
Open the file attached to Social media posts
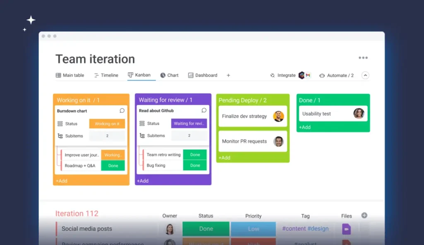(x=346, y=228)
